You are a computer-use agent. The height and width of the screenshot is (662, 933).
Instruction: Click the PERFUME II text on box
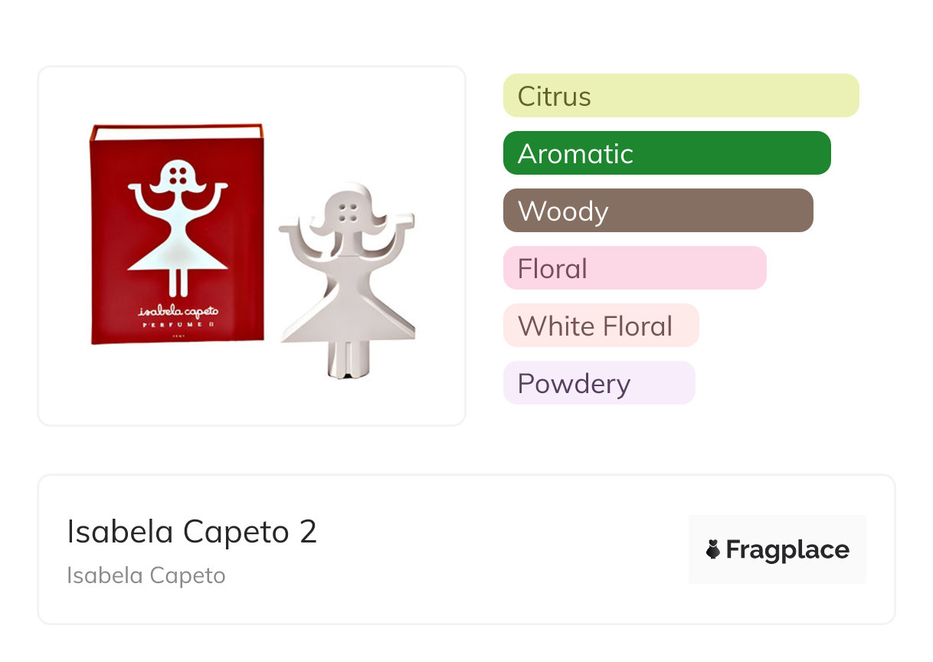177,325
